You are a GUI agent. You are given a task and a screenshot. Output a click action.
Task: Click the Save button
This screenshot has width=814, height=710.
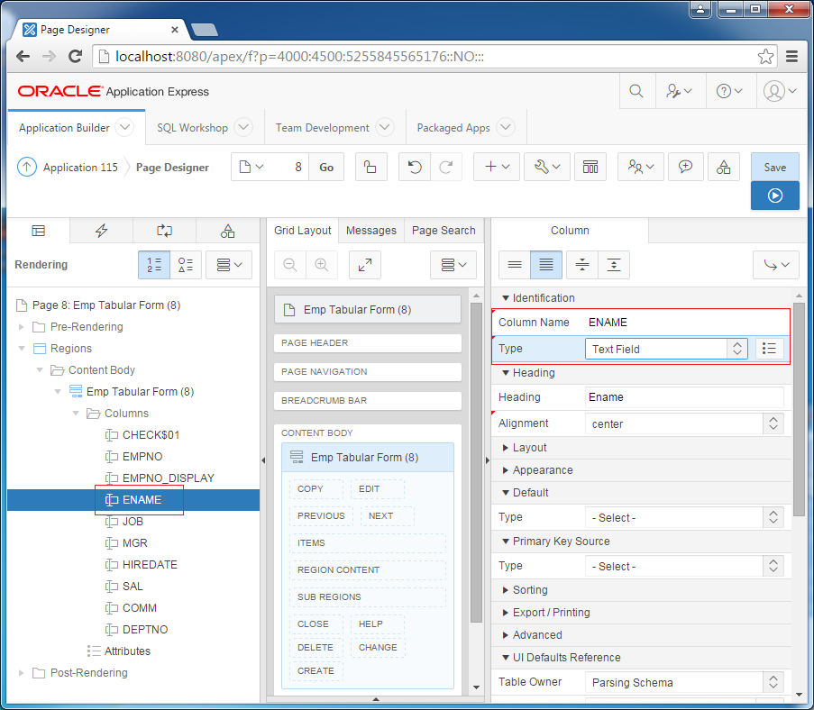pyautogui.click(x=774, y=167)
